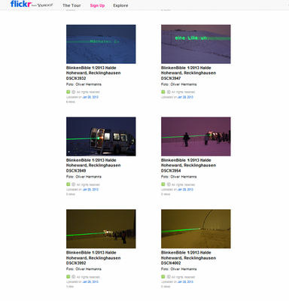Open the people silhouettes thumbnail DSCN3954

tap(196, 136)
